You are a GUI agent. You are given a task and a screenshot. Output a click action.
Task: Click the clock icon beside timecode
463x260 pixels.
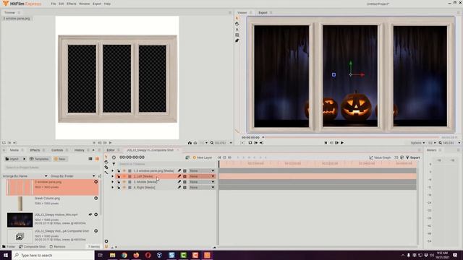[114, 157]
